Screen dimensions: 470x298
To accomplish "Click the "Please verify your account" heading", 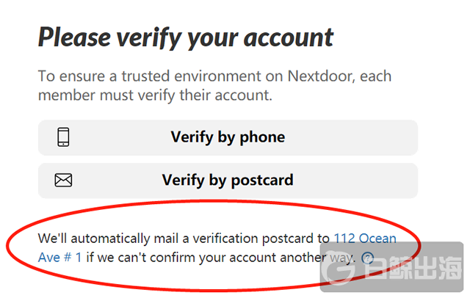I will point(186,37).
